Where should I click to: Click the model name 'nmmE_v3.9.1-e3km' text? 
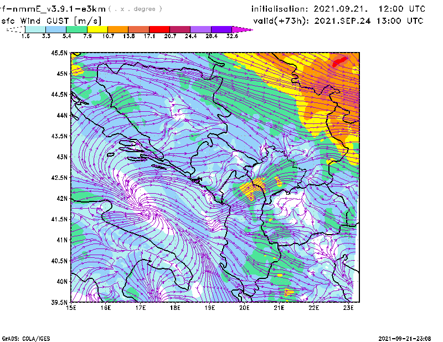tap(59, 9)
